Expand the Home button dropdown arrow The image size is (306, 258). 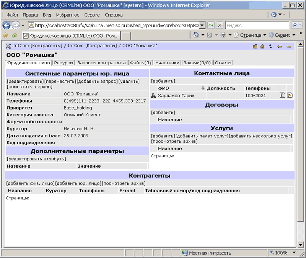click(203, 35)
